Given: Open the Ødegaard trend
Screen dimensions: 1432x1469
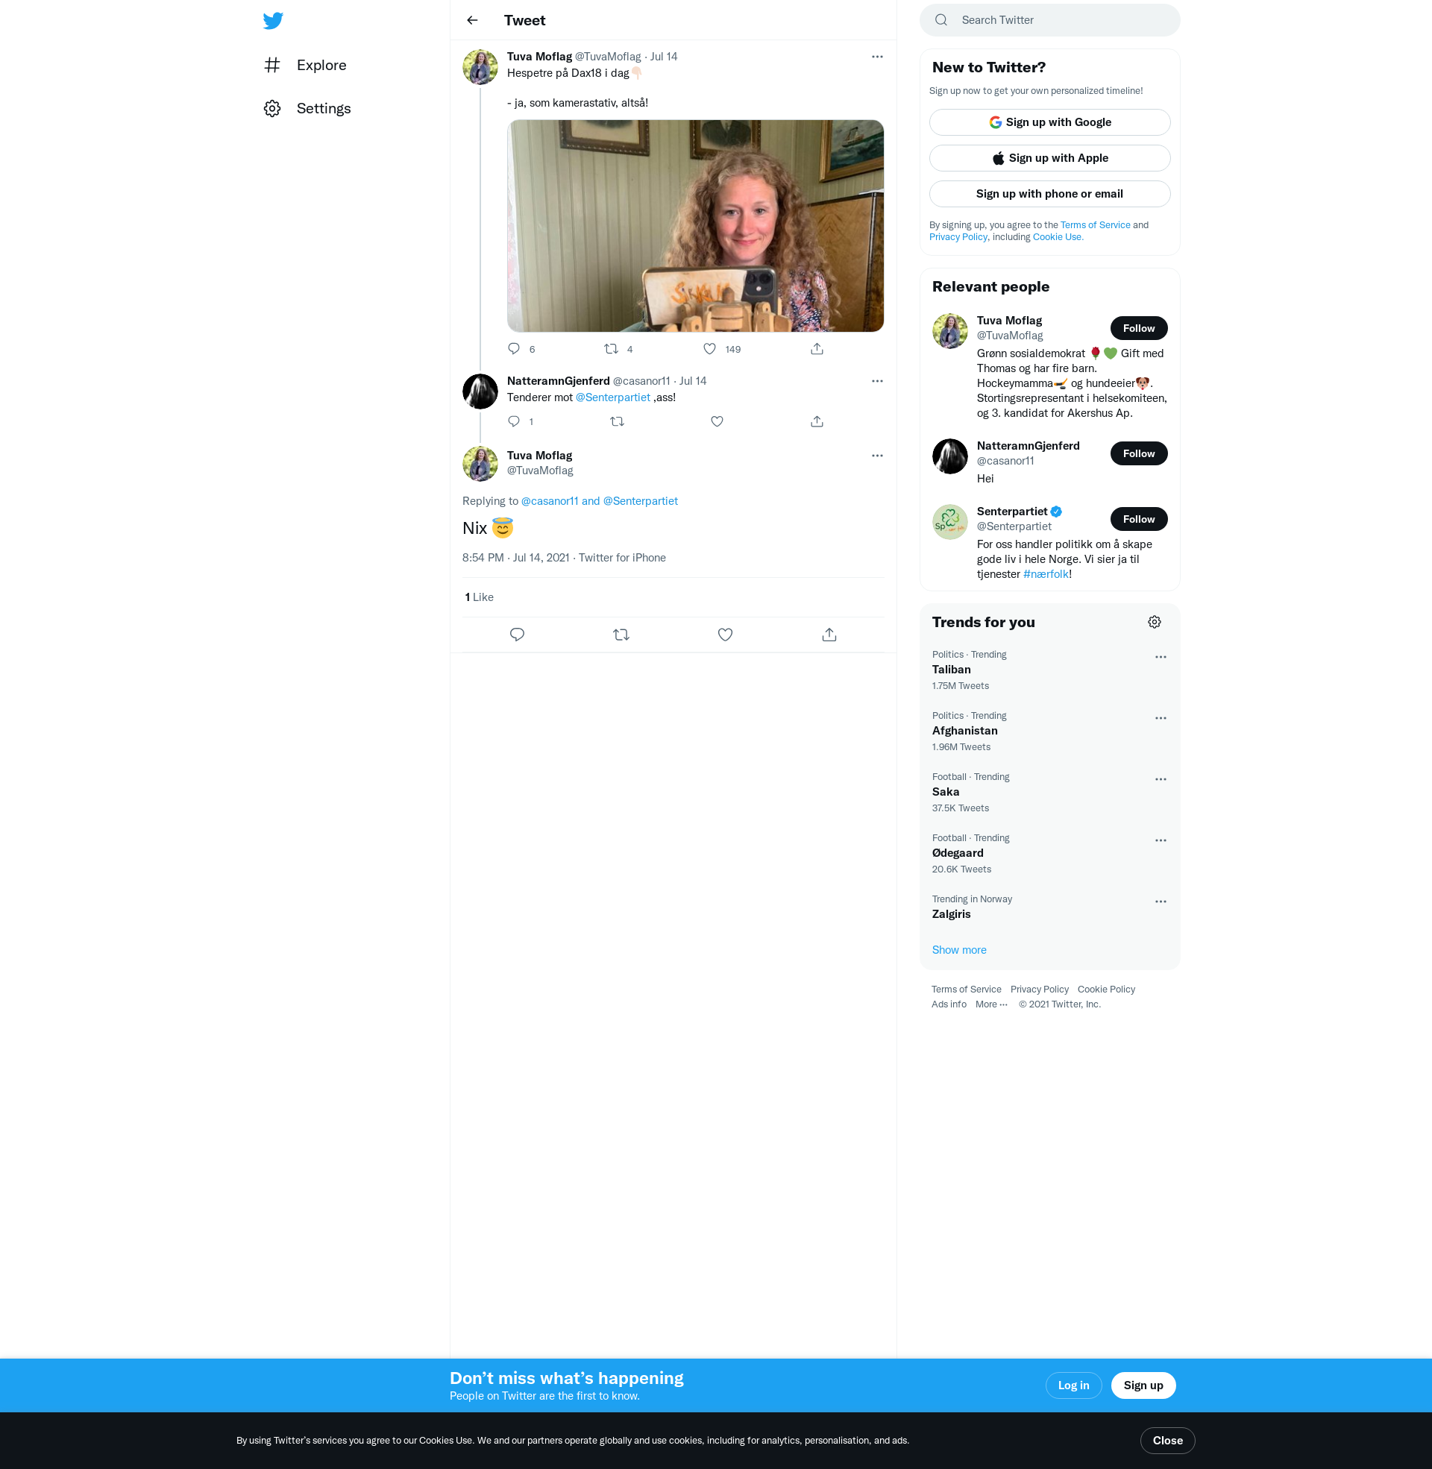Looking at the screenshot, I should 958,853.
